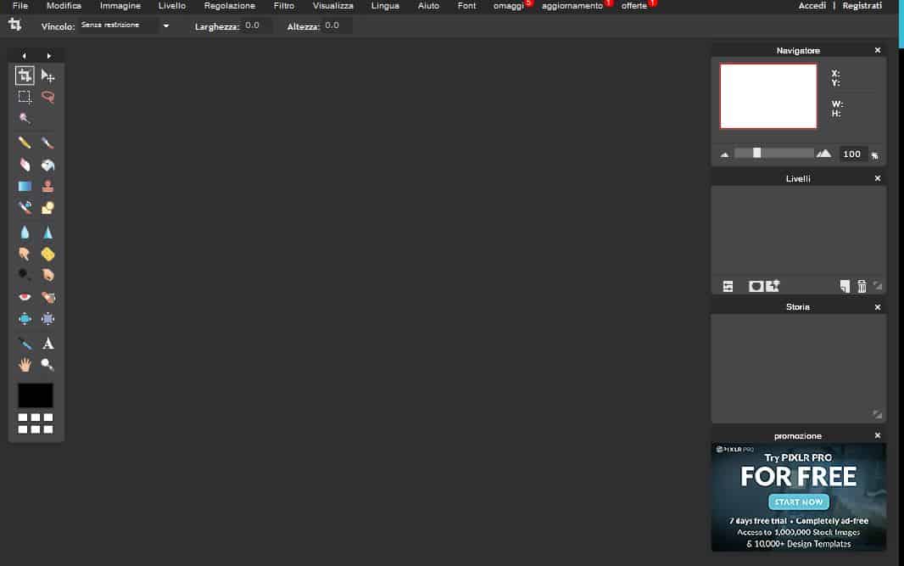Click the Add Layer Mask icon
Viewport: 904px width, 566px height.
coord(755,286)
